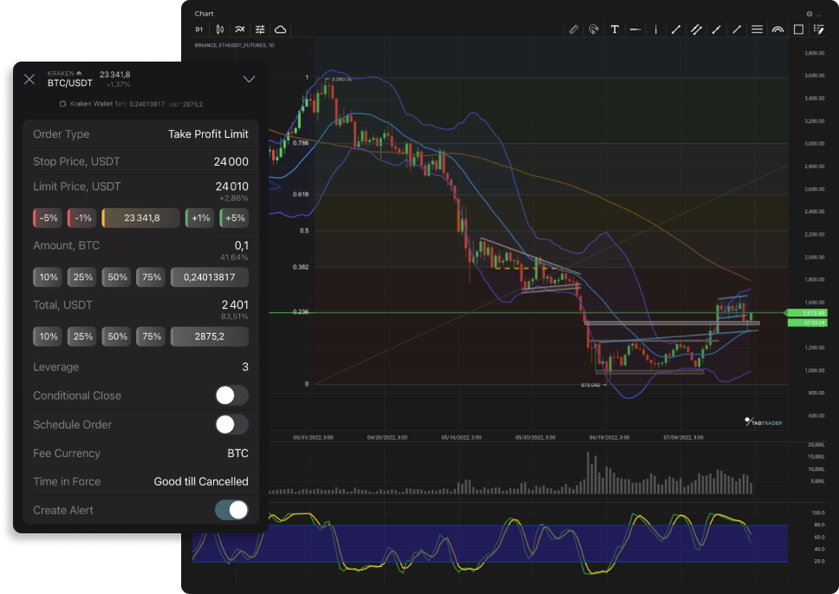Expand the BTC/USDT pair chevron
This screenshot has width=839, height=594.
249,79
